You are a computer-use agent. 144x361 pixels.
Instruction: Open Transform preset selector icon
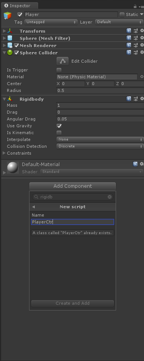pos(136,31)
